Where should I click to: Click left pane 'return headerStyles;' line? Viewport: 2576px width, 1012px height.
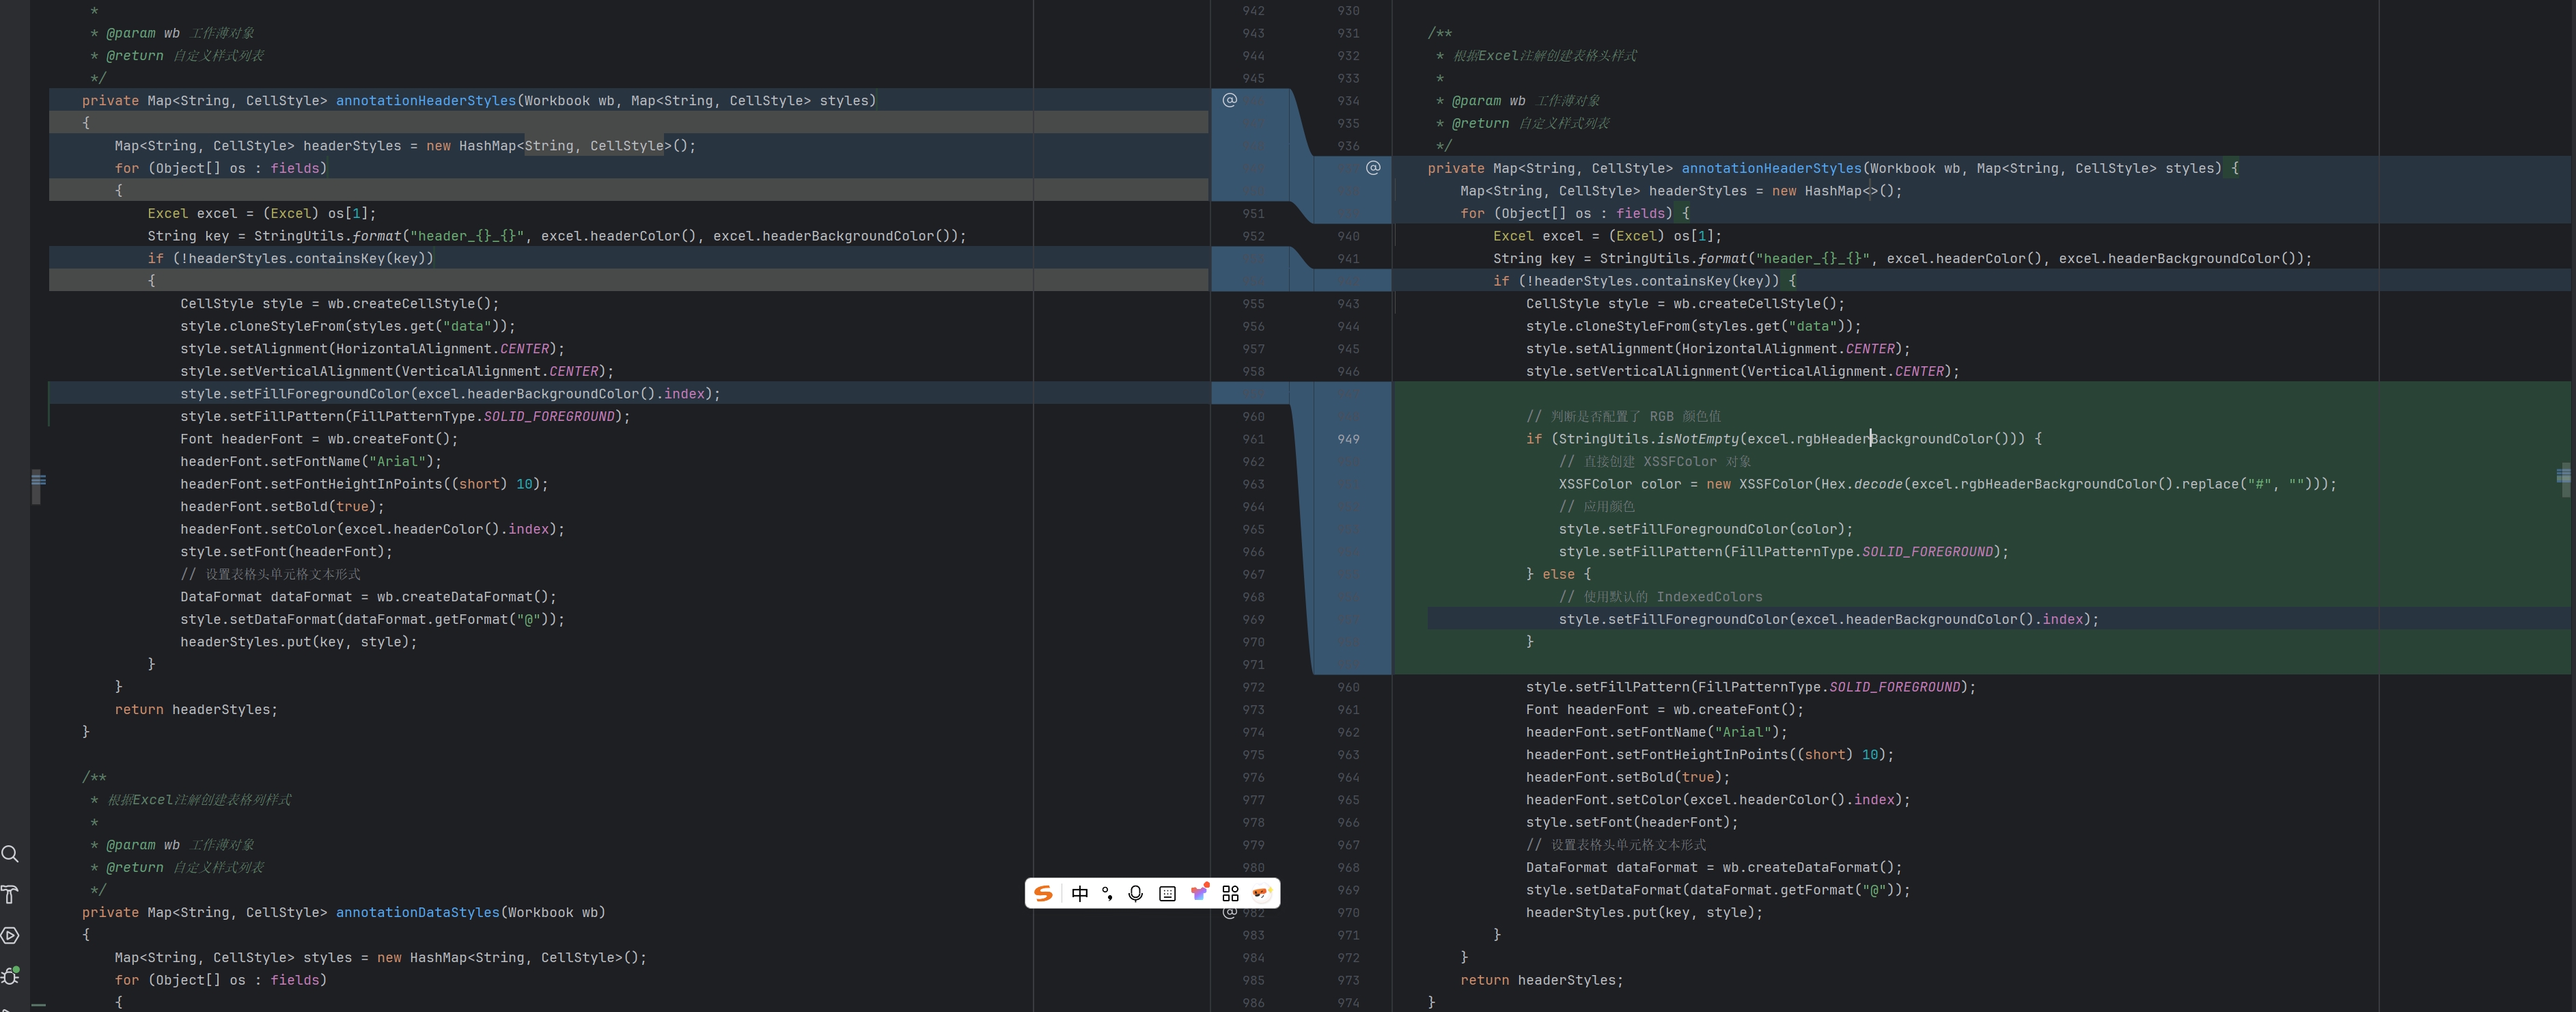196,710
